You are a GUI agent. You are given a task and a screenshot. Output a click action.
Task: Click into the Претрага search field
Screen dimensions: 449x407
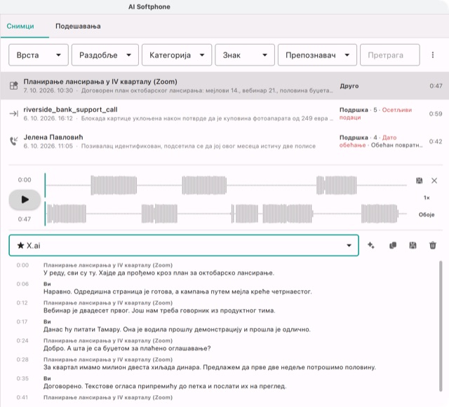pyautogui.click(x=390, y=55)
